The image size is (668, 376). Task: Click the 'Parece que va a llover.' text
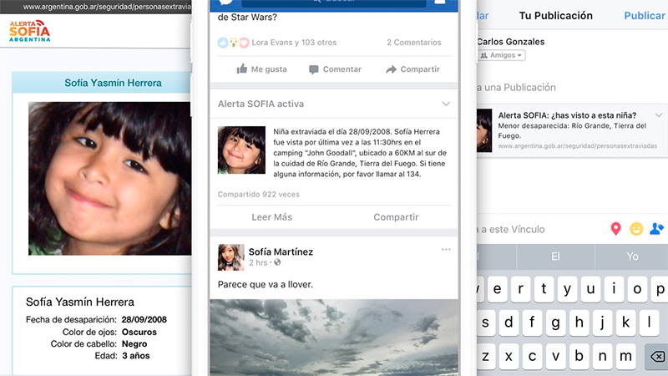(x=266, y=284)
